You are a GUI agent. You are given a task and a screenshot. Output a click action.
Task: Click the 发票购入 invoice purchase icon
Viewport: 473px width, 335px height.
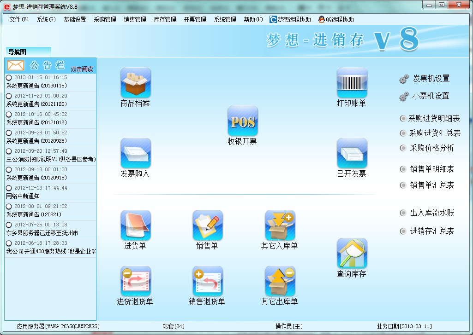(x=135, y=159)
